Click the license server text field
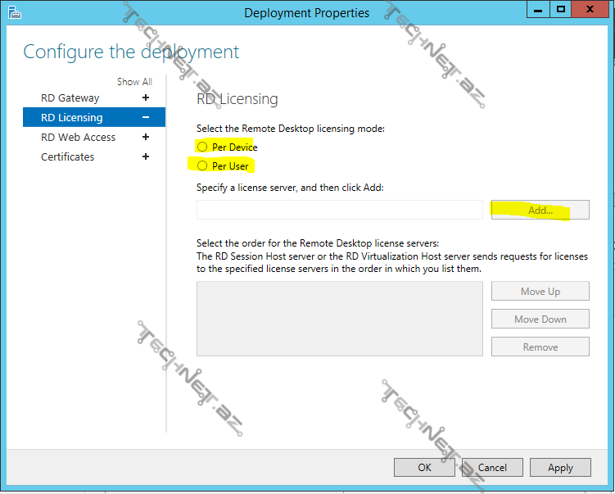 click(339, 210)
